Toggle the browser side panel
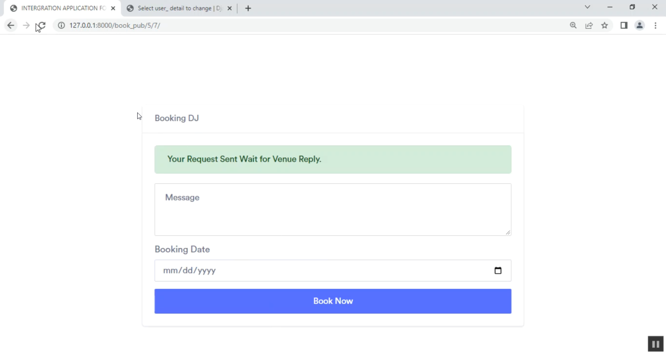Viewport: 666px width, 354px height. click(x=624, y=26)
